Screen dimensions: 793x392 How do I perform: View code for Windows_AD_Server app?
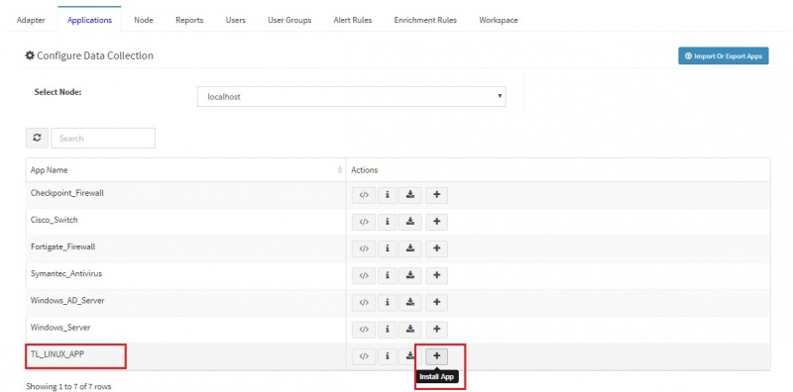[x=364, y=303]
